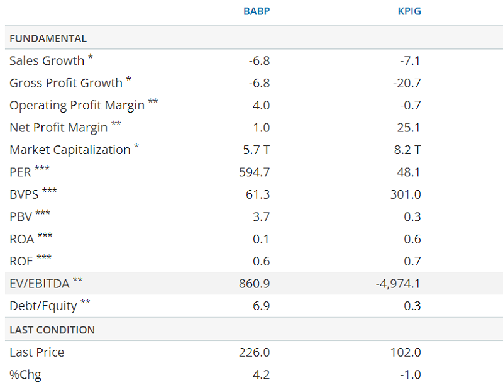
Task: Click KPIG's %Chg value -1.0
Action: tap(410, 374)
